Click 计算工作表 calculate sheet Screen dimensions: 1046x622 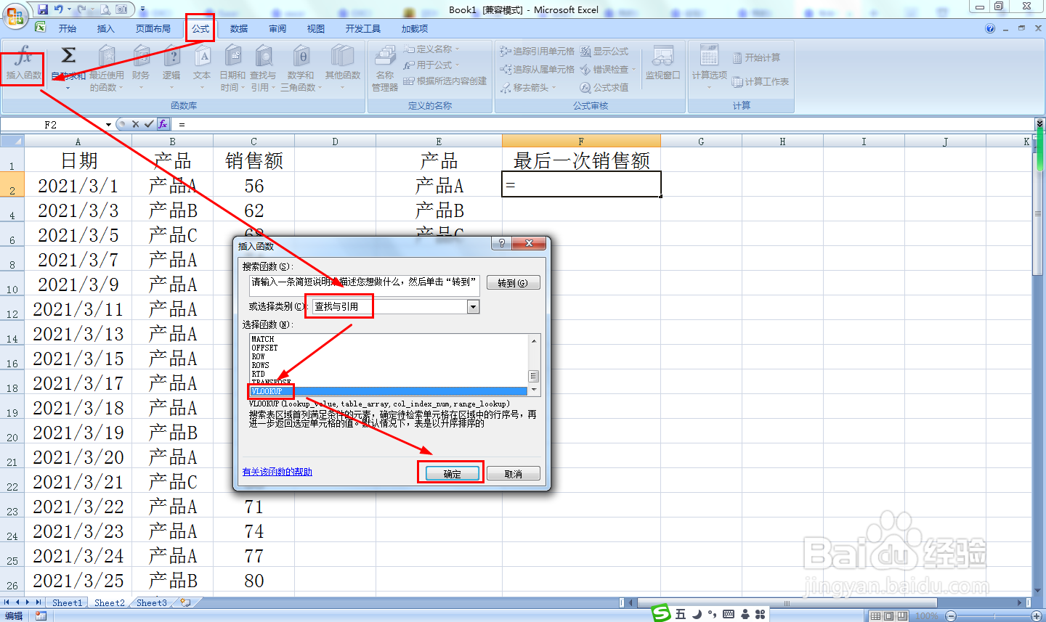click(761, 81)
